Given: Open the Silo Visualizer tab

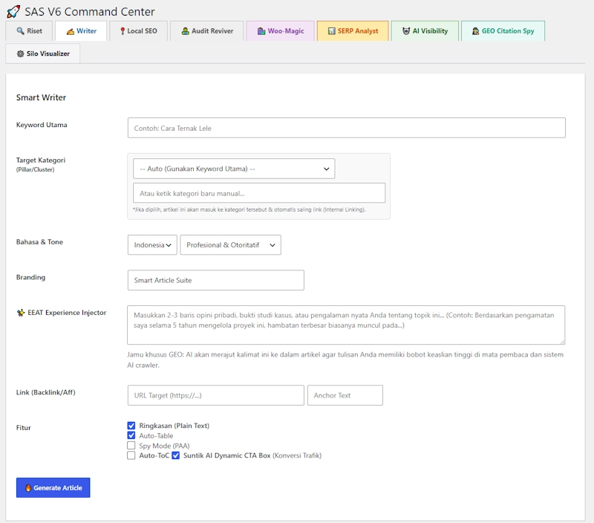Looking at the screenshot, I should 43,53.
